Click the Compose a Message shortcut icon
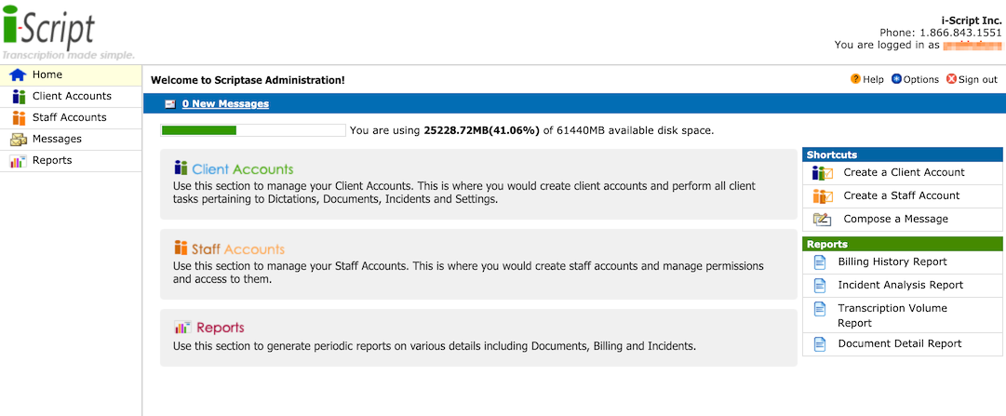The width and height of the screenshot is (1006, 416). click(x=822, y=219)
